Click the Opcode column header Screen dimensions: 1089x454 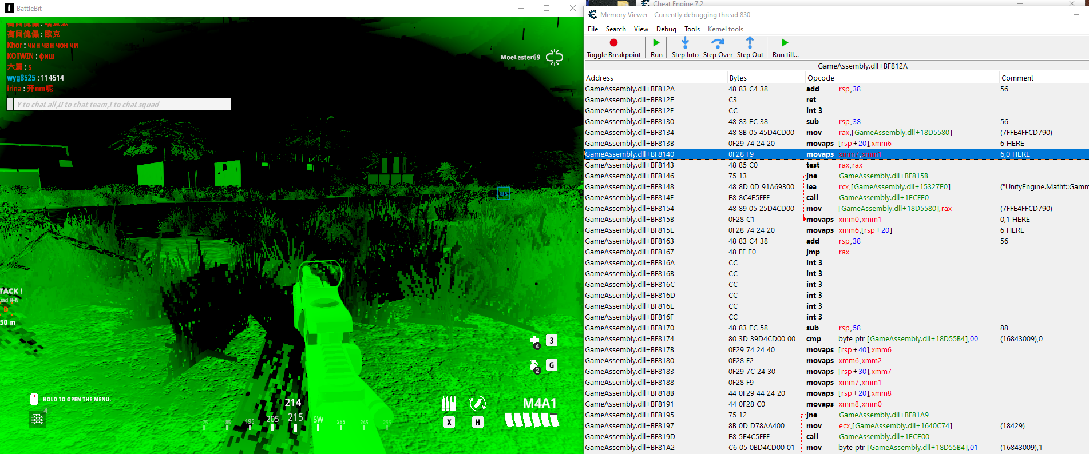pyautogui.click(x=902, y=78)
